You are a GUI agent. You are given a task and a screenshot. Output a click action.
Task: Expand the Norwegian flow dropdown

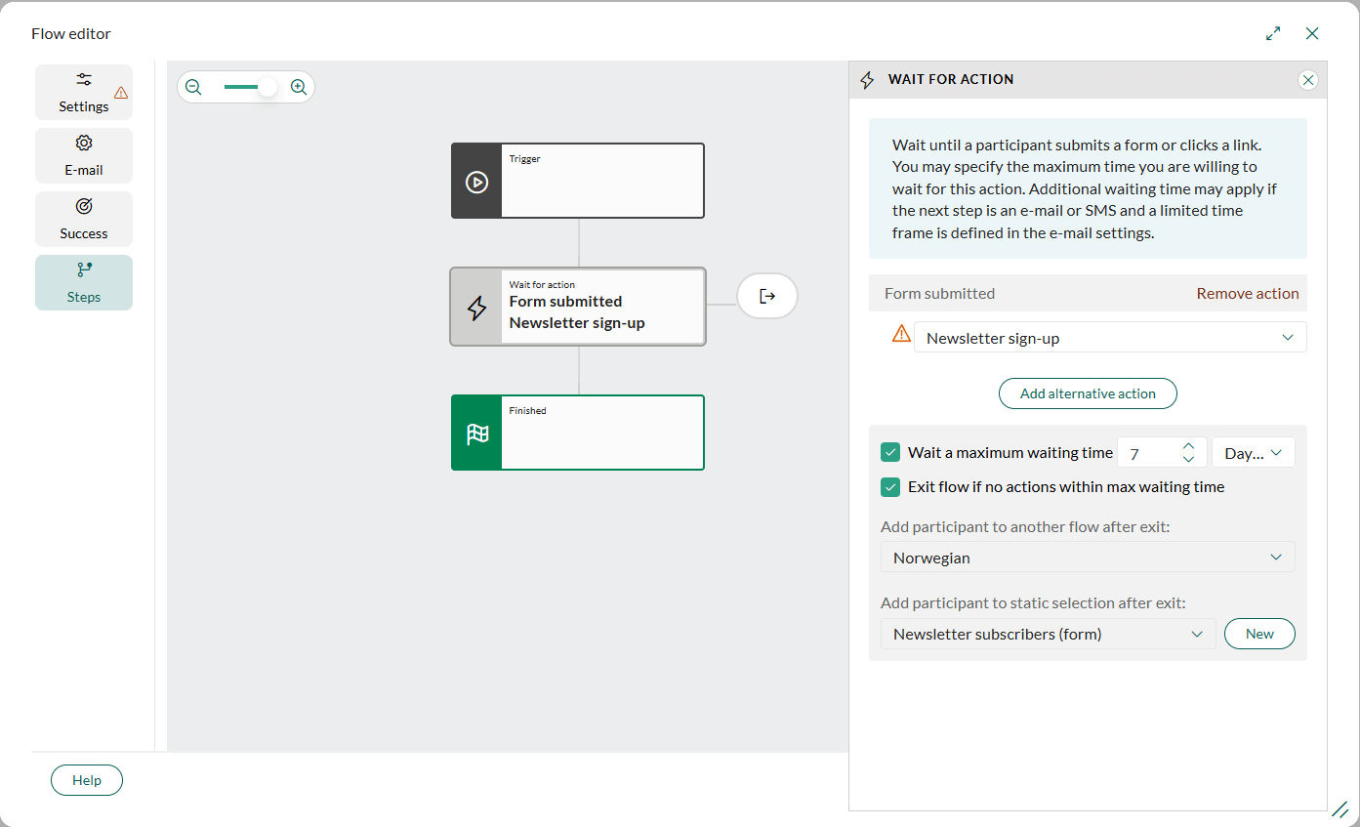1088,558
